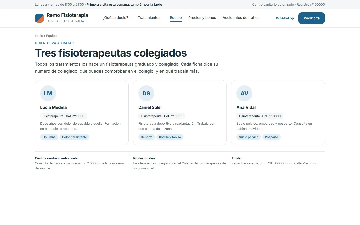Screen dimensions: 360x225
Task: Open the WhatsApp link
Action: point(285,18)
